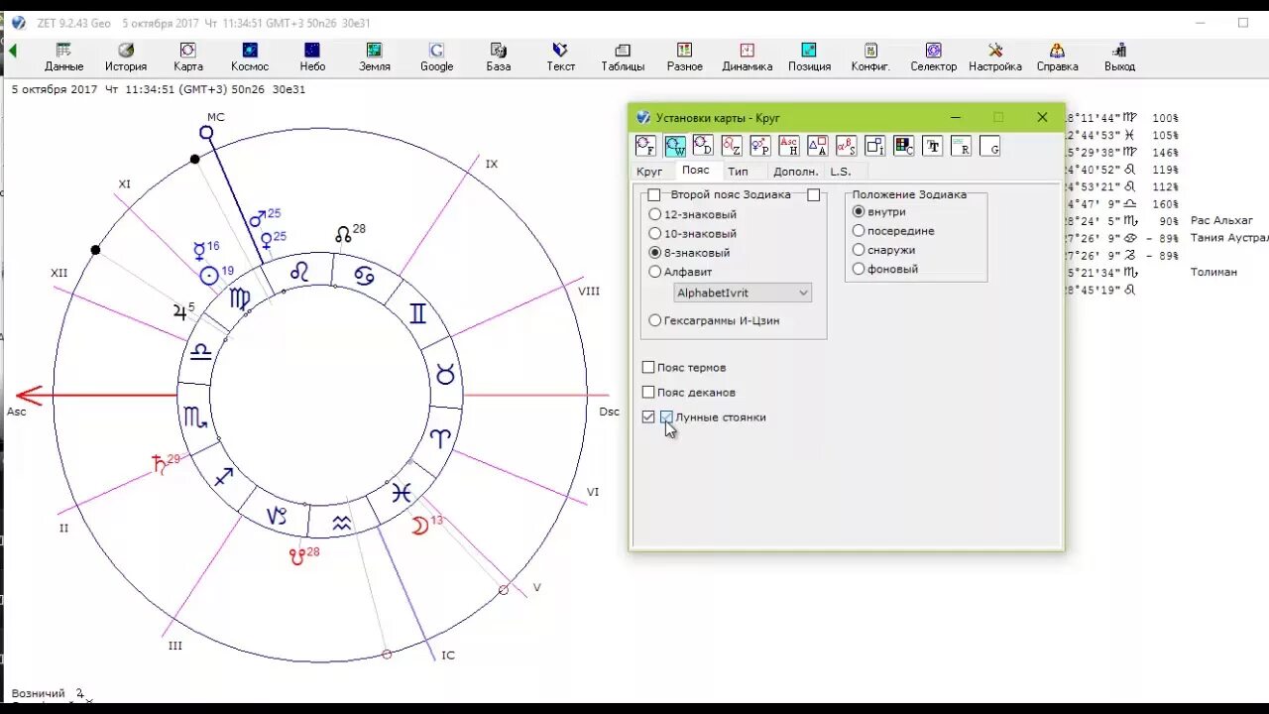
Task: Select the 10-знаковый radio option
Action: (692, 234)
